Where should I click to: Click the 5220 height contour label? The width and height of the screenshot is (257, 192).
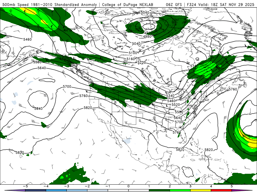coord(142,62)
